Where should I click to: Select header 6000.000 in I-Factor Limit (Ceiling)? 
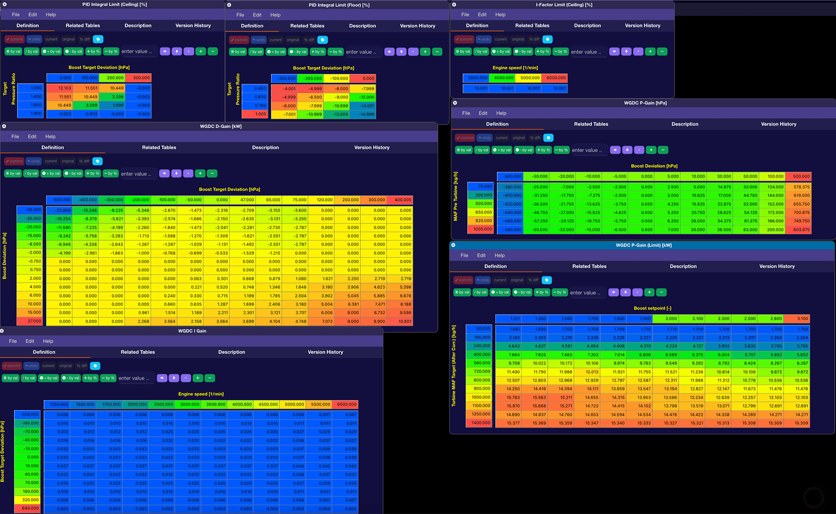point(554,78)
